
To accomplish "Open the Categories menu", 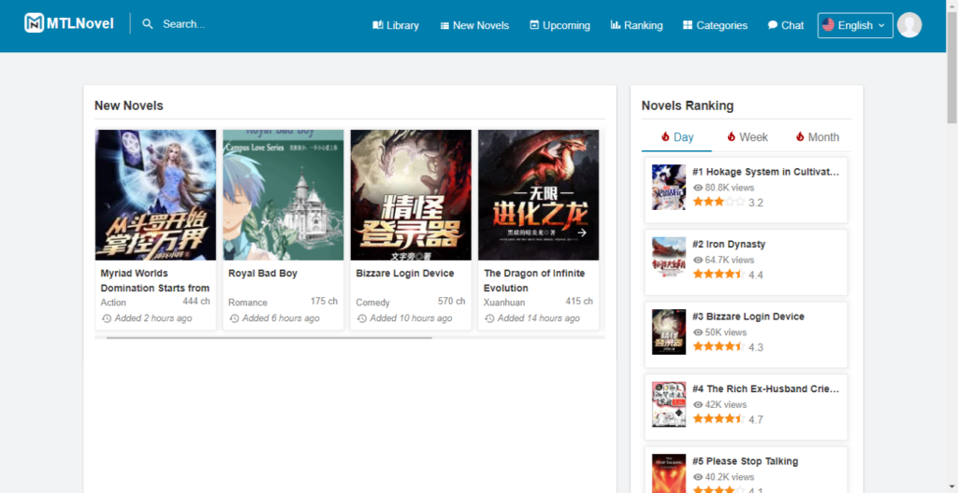I will coord(715,25).
